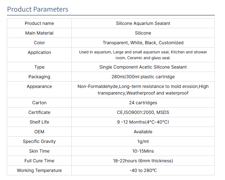This screenshot has height=180, width=225.
Task: Select the 10-15Mins skin time value
Action: click(143, 151)
